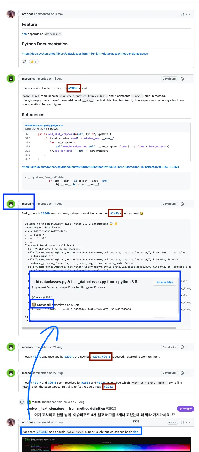
Task: Open emoji reaction picker on moreal 22 Aug comment
Action: click(x=182, y=373)
